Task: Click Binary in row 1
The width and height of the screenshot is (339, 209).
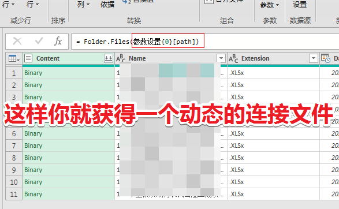Action: point(33,73)
